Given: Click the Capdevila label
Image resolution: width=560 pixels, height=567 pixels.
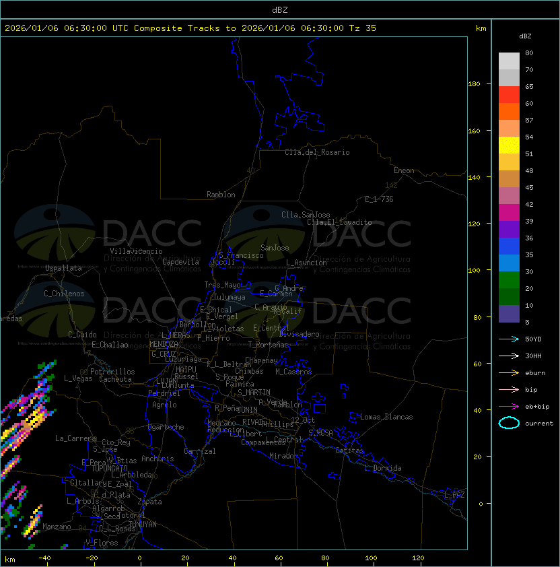Looking at the screenshot, I should pos(181,262).
